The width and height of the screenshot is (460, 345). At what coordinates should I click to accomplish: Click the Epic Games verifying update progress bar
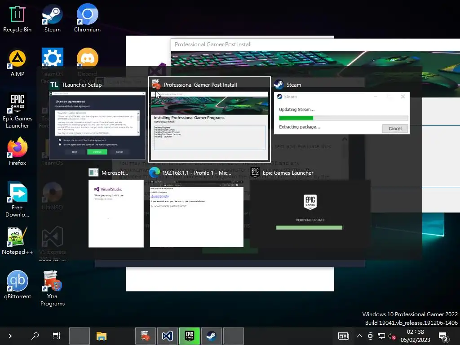pyautogui.click(x=309, y=227)
